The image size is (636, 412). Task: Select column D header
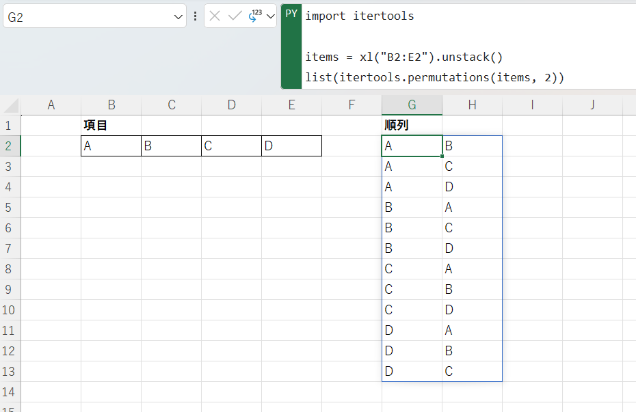tap(231, 105)
